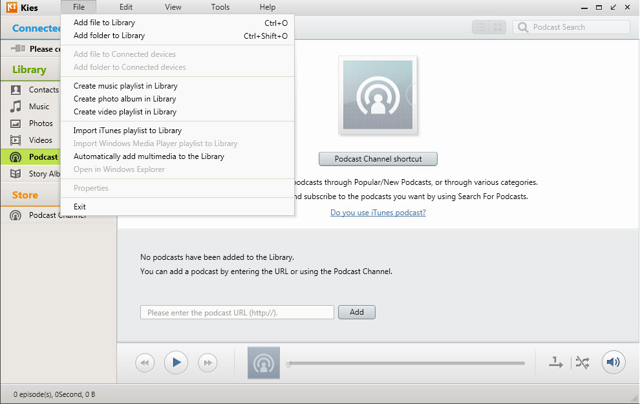Viewport: 640px width, 404px height.
Task: Select Create photo album in Library
Action: tap(178, 99)
